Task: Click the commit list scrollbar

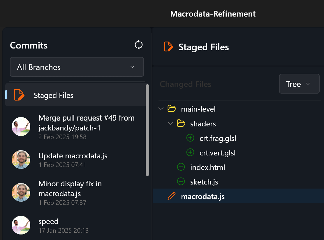Action: point(147,131)
